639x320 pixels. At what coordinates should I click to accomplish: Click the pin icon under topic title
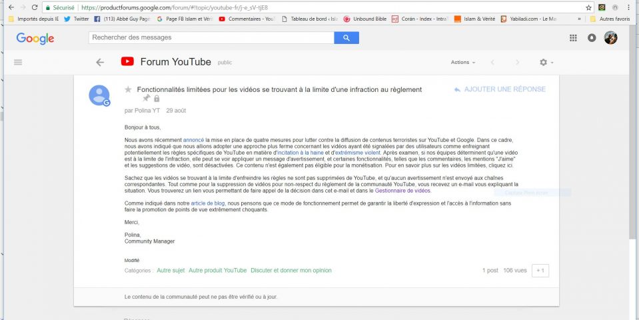147,98
